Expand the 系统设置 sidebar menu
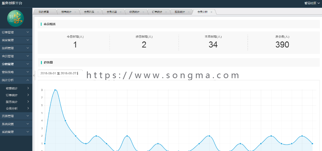Viewport: 322px width, 151px height. pyautogui.click(x=16, y=124)
